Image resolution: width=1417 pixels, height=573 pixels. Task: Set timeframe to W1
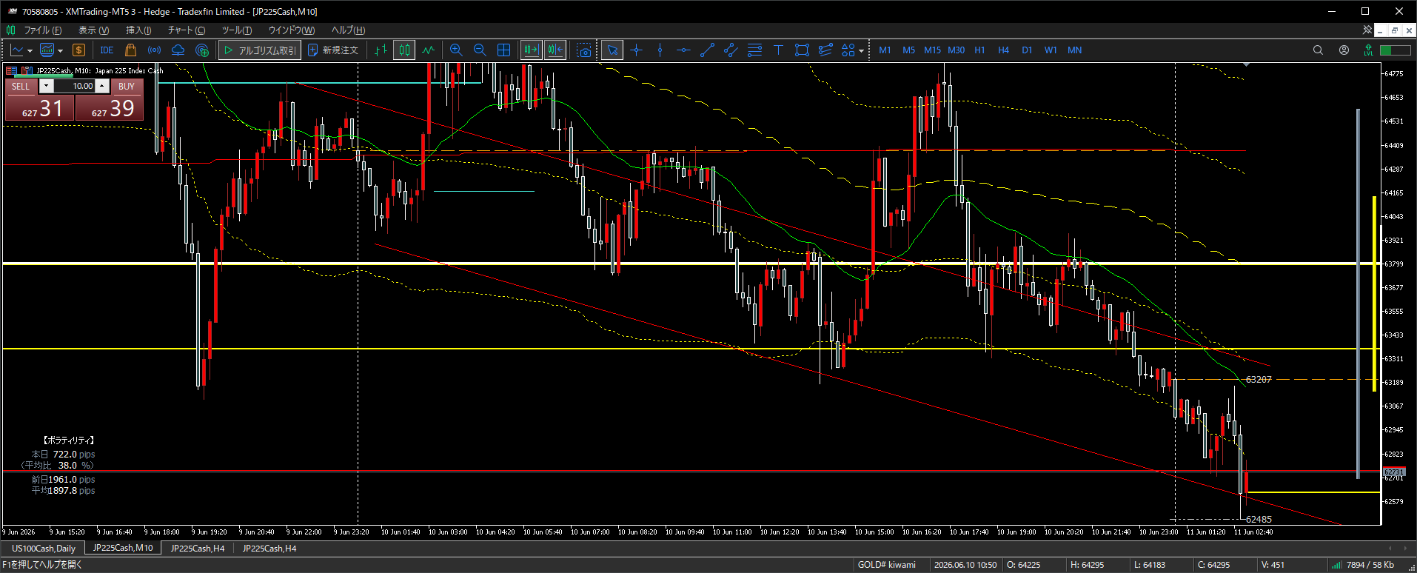pyautogui.click(x=1051, y=50)
